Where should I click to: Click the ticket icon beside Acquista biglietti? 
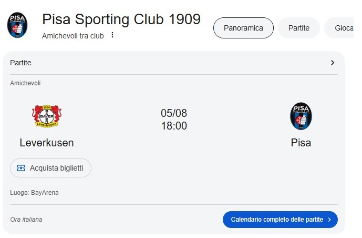point(21,168)
